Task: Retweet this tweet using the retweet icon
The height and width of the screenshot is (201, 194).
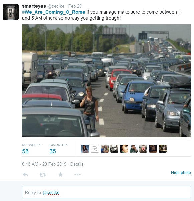Action: (x=43, y=175)
